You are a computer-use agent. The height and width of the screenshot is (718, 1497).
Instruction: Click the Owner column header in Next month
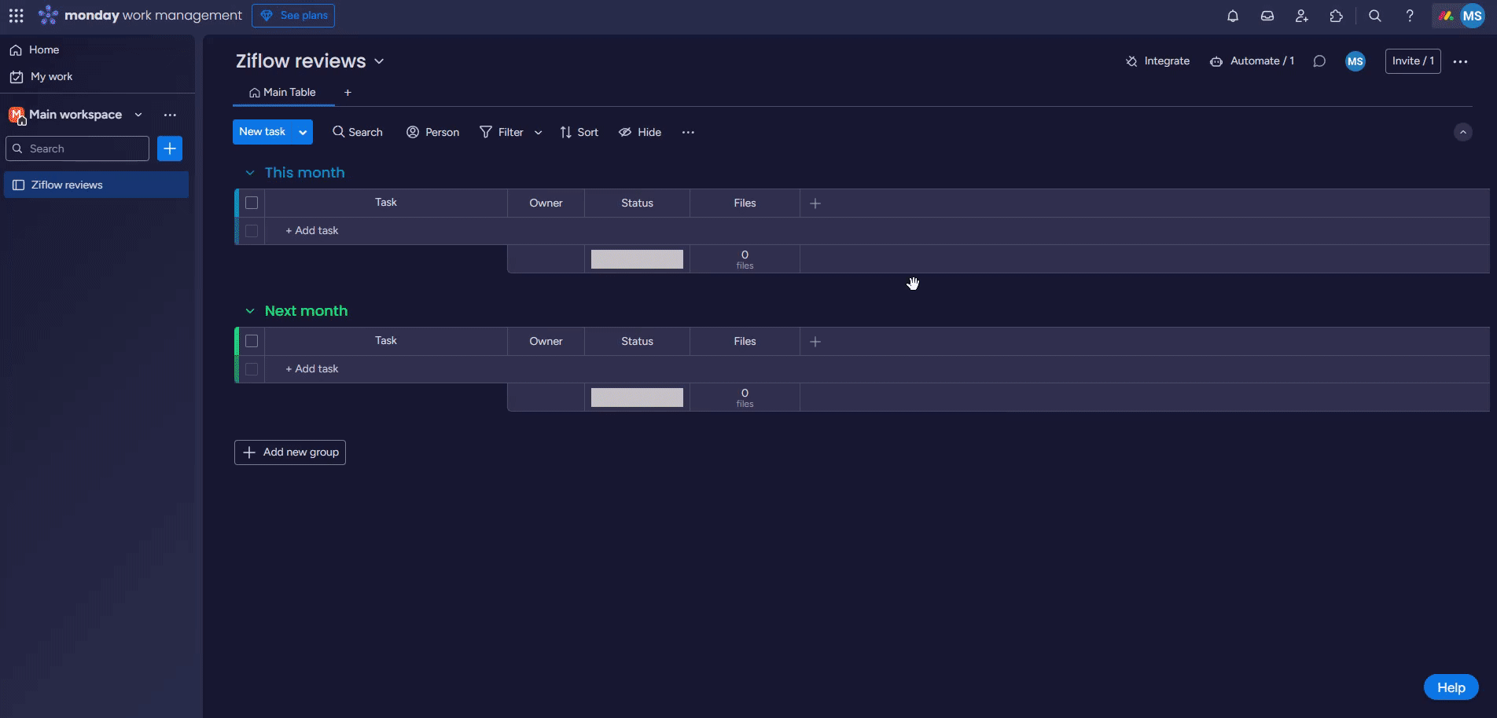click(546, 342)
